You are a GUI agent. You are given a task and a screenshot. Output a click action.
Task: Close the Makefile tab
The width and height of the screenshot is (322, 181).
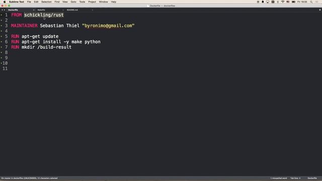(x=63, y=10)
